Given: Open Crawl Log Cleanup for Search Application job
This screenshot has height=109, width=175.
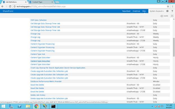Looking at the screenshot, I should click(58, 68).
